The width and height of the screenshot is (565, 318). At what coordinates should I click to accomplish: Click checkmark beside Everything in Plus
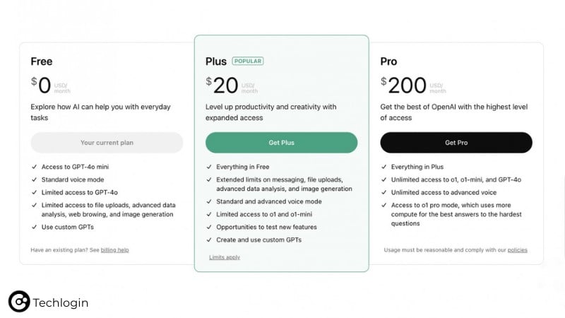(x=384, y=167)
